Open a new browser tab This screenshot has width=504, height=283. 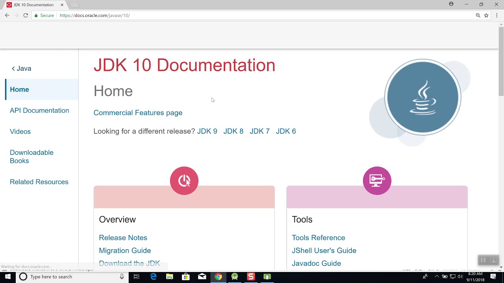(74, 5)
